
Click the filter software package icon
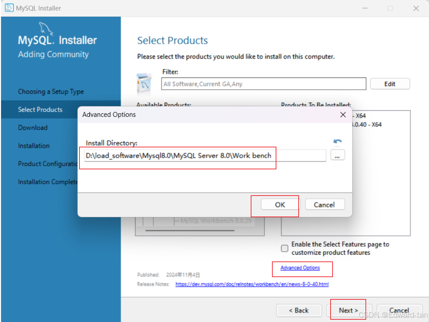coord(144,83)
